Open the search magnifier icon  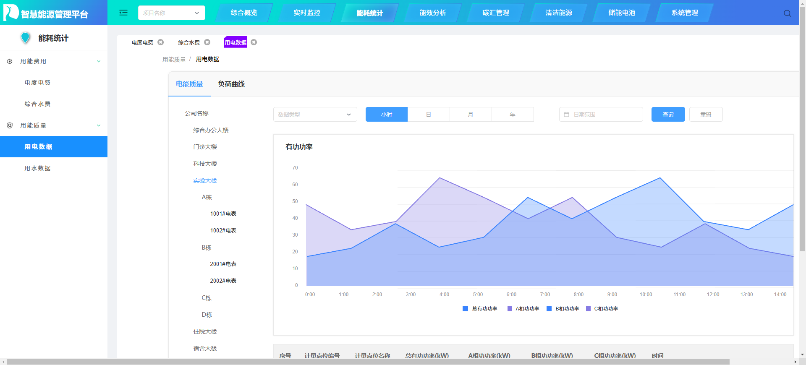coord(787,13)
